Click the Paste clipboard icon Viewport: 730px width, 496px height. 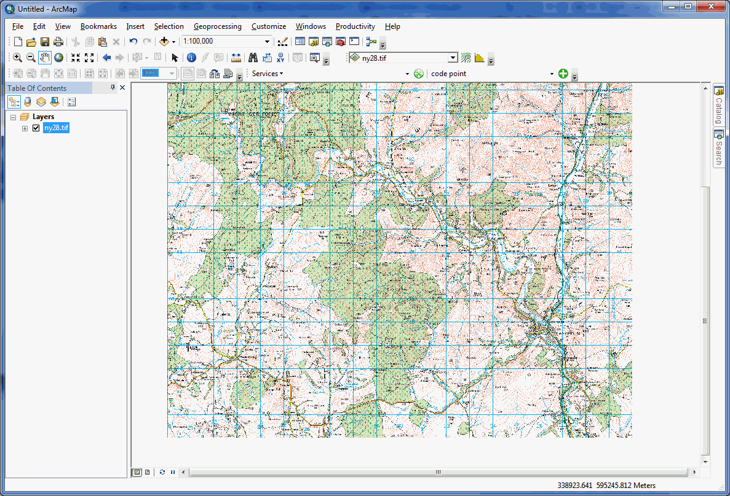[103, 42]
